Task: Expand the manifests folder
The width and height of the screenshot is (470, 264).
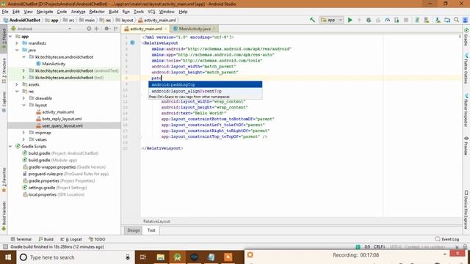Action: [x=17, y=43]
